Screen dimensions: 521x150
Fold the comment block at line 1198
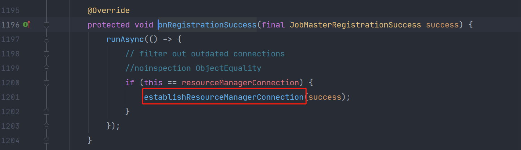tap(46, 54)
